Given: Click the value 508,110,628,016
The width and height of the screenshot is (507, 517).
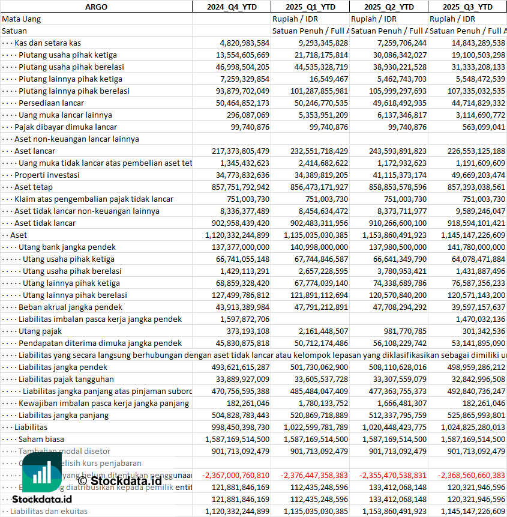Looking at the screenshot, I should [x=398, y=367].
